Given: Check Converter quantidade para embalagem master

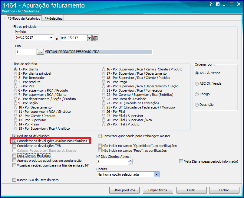Looking at the screenshot, I should pyautogui.click(x=100, y=136).
